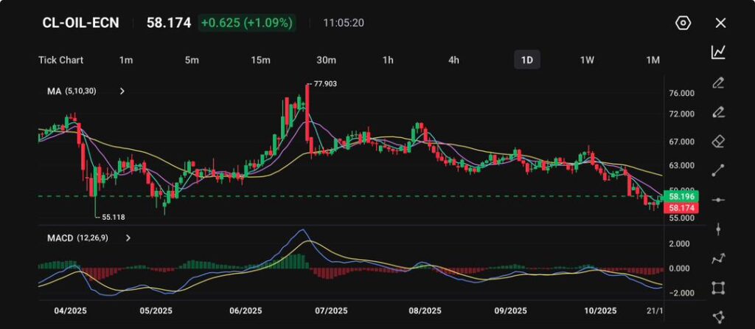Close the chart panel with X

[x=720, y=23]
